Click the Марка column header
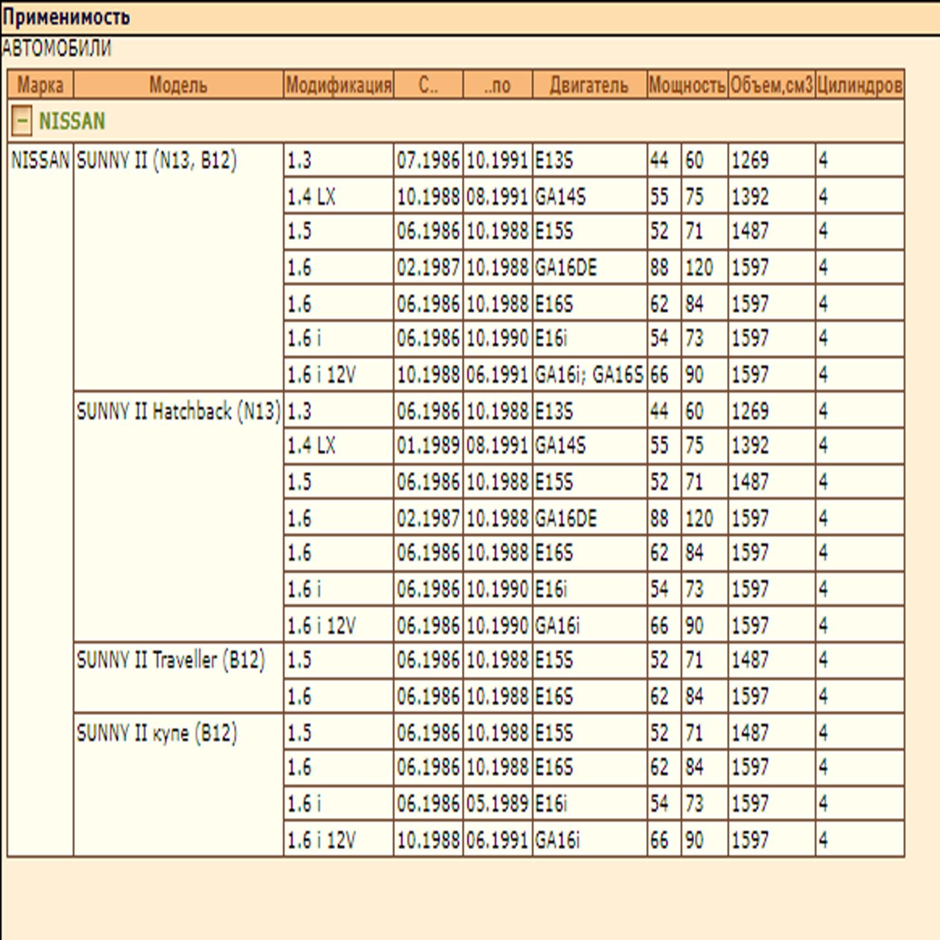 40,85
